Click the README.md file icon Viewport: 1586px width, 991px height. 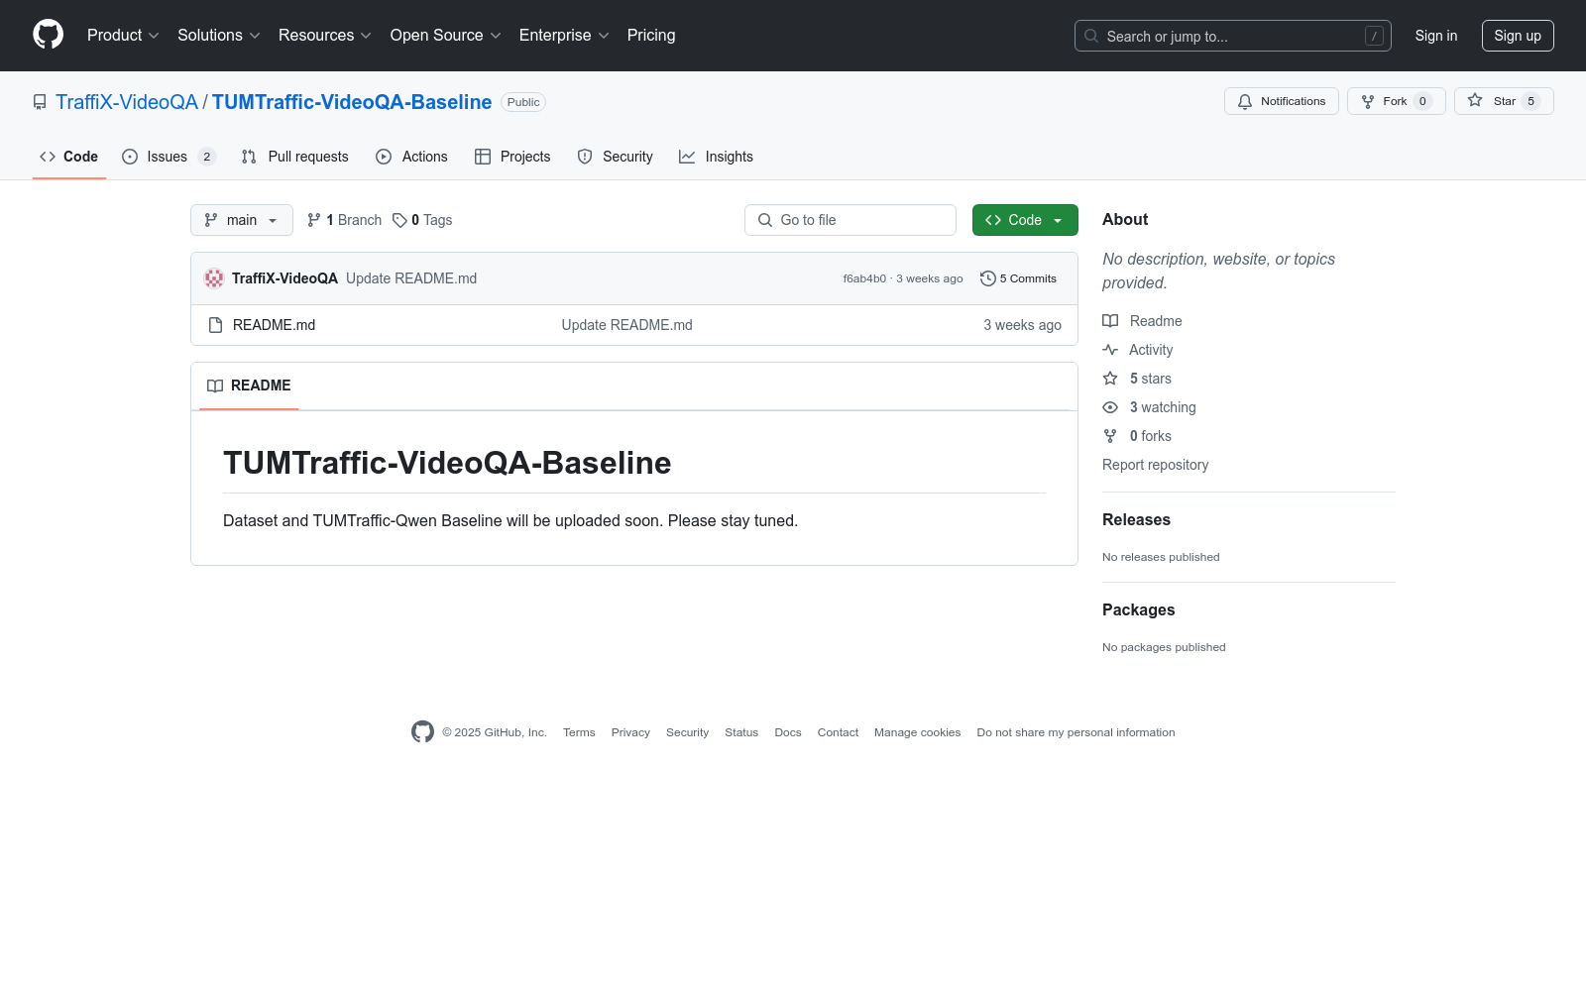(x=215, y=325)
